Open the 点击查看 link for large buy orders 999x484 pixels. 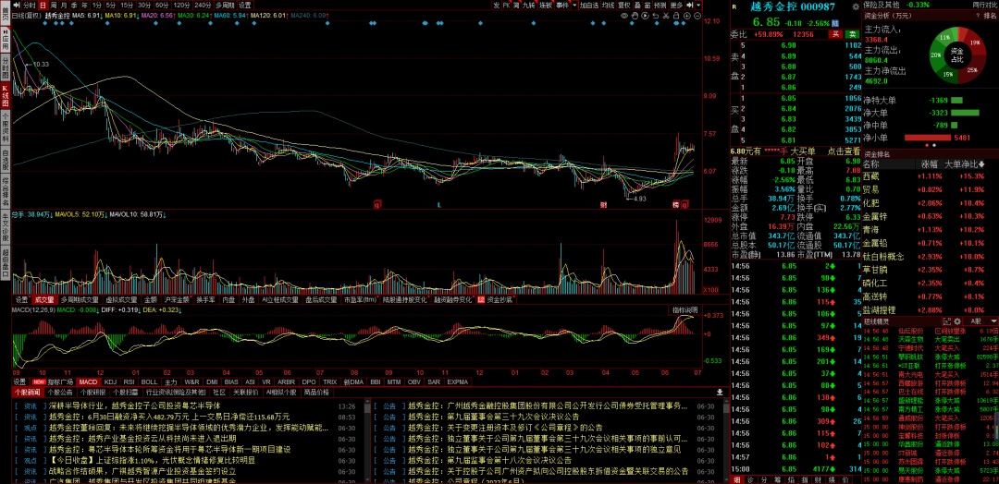(845, 151)
